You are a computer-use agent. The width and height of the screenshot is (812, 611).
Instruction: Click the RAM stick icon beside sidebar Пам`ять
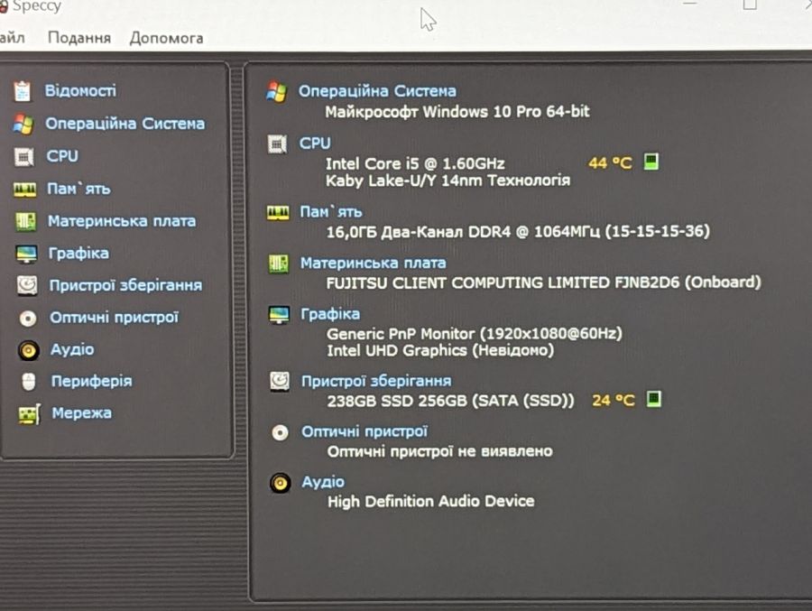[25, 190]
